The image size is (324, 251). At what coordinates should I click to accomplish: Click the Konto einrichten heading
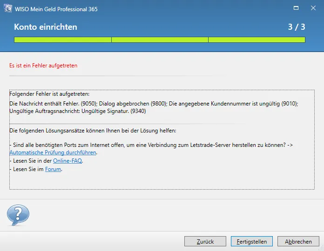(46, 27)
